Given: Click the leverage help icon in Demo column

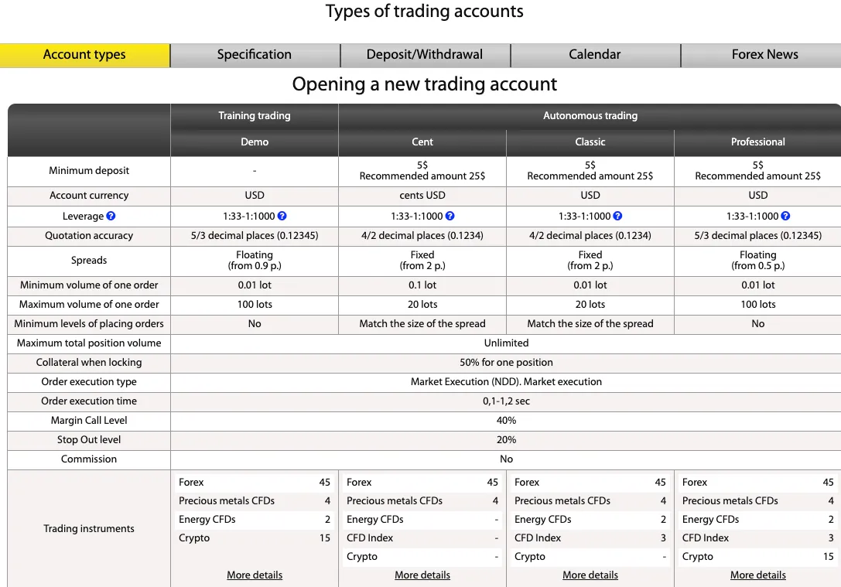Looking at the screenshot, I should (x=282, y=216).
